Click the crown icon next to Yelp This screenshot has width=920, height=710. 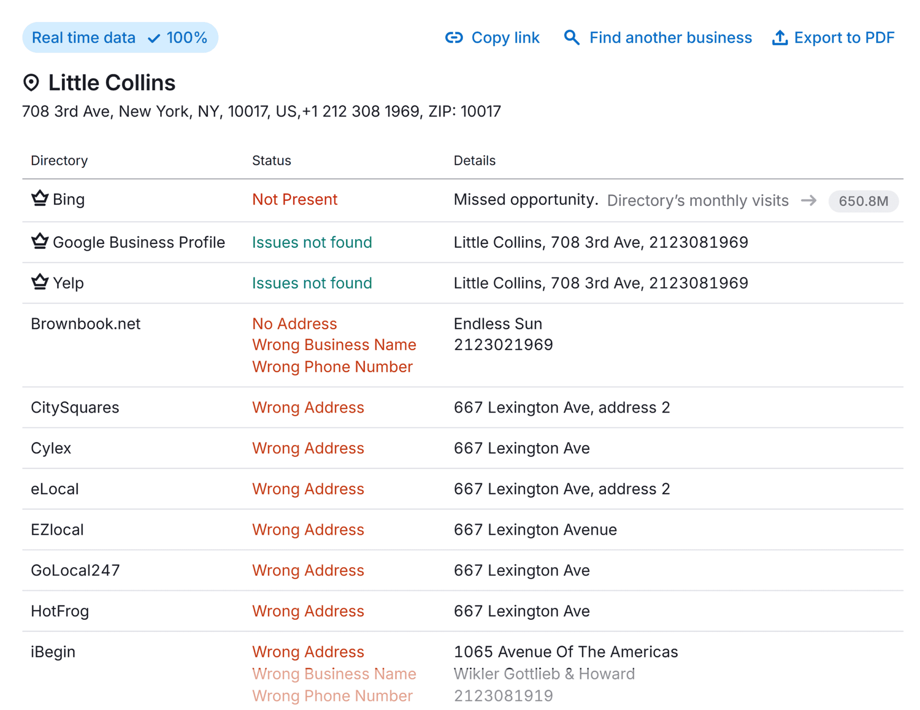click(40, 282)
